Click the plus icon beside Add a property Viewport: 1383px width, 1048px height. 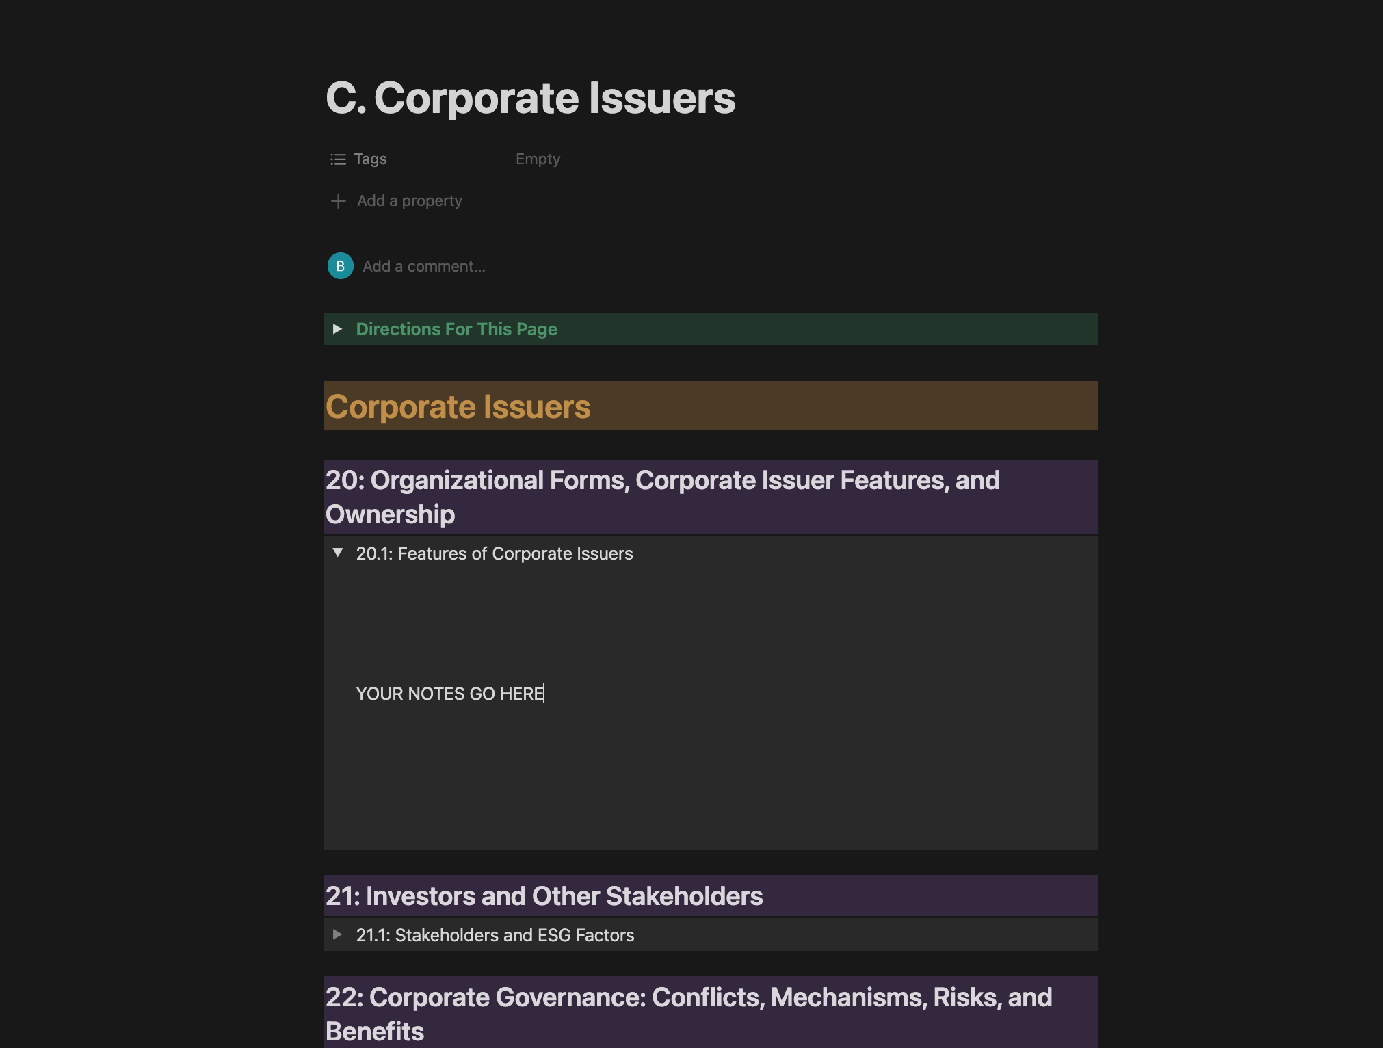[x=338, y=201]
